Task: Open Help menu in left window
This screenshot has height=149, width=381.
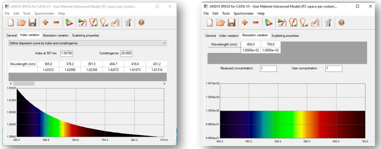Action: coord(61,13)
